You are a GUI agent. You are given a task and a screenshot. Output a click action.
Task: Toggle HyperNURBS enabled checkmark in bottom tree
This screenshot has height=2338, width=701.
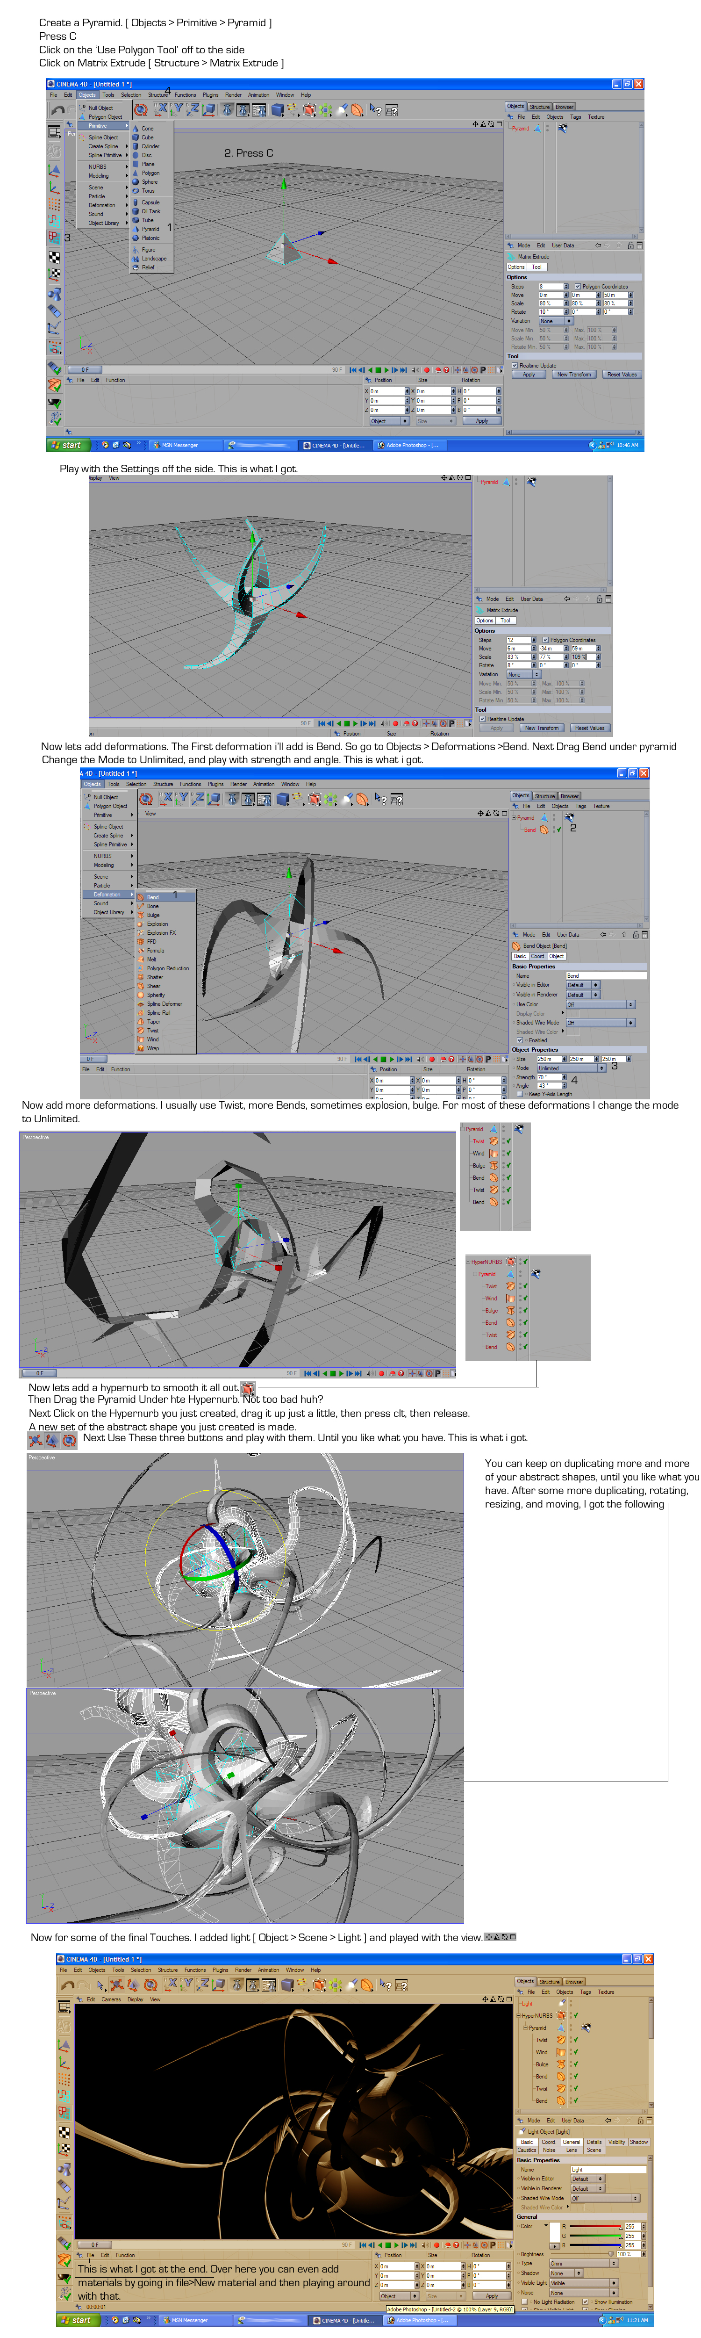click(x=576, y=2016)
